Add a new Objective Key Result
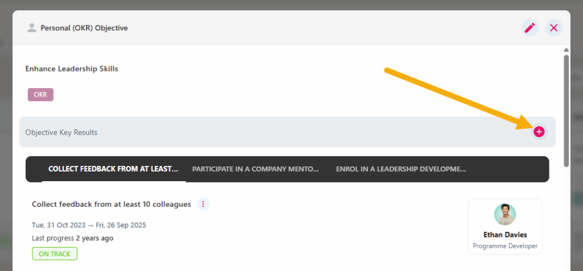 [539, 131]
